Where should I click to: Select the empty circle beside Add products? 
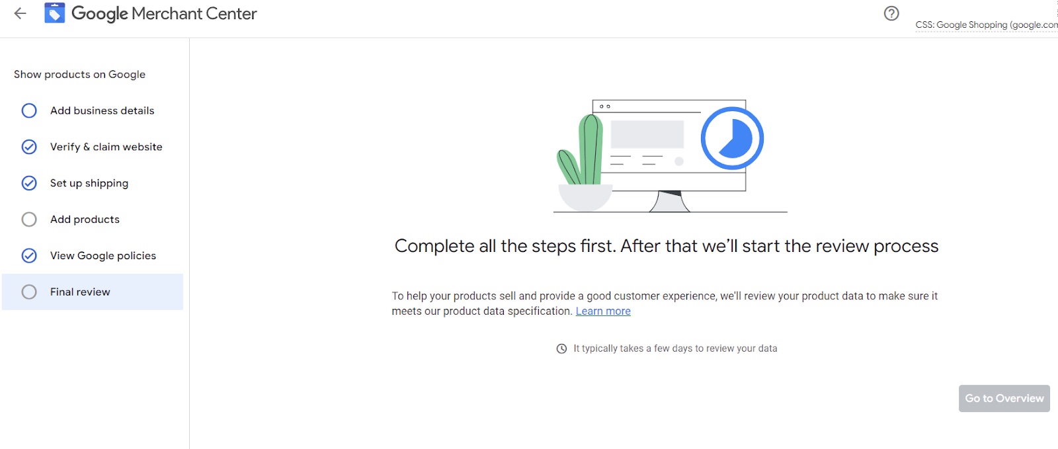click(x=29, y=220)
